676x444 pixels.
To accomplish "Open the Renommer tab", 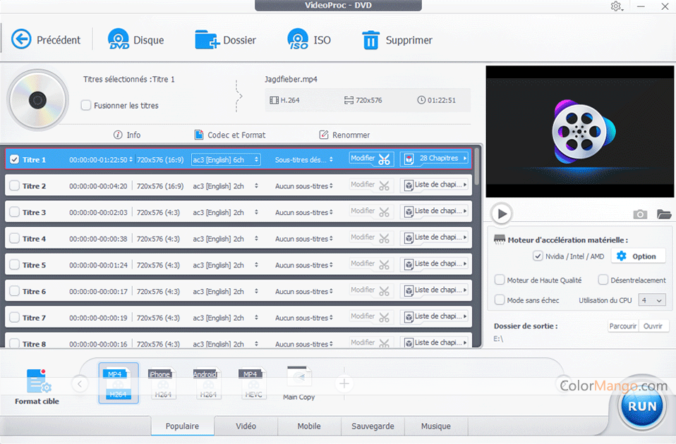I will point(344,135).
